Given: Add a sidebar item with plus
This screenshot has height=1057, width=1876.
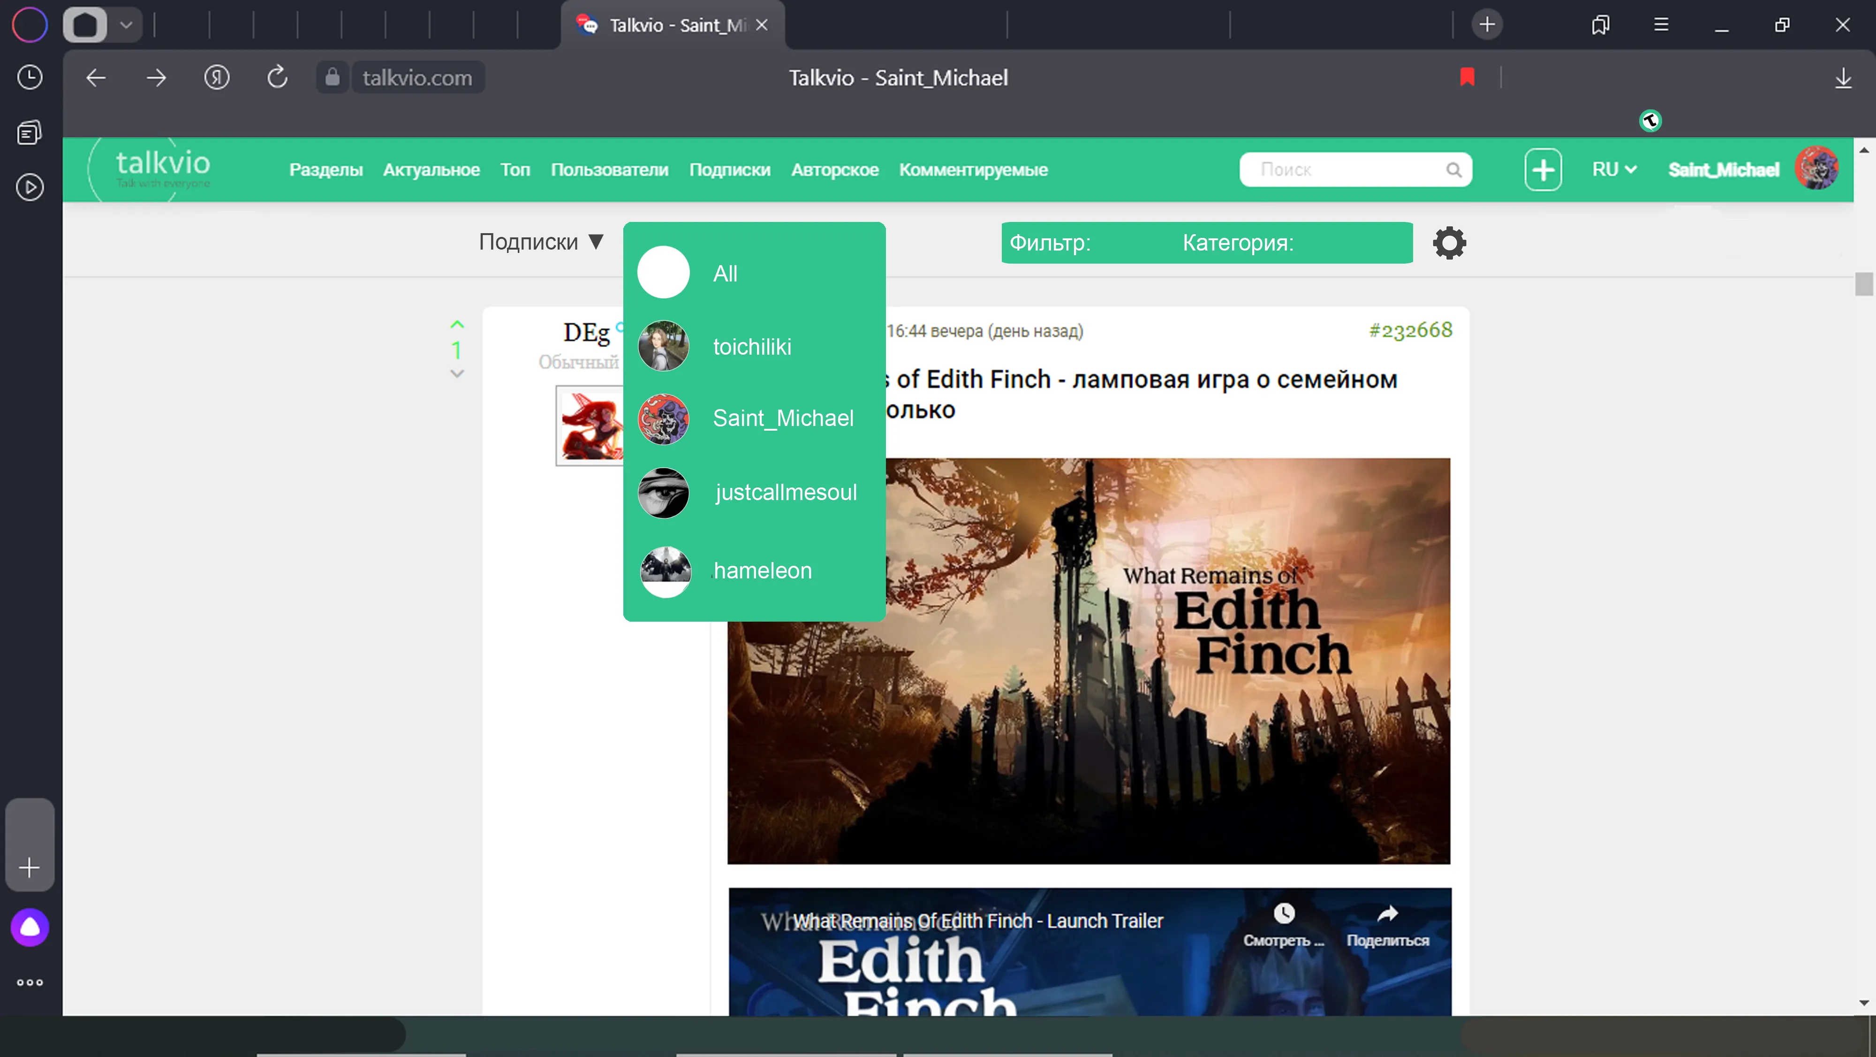Looking at the screenshot, I should click(30, 867).
